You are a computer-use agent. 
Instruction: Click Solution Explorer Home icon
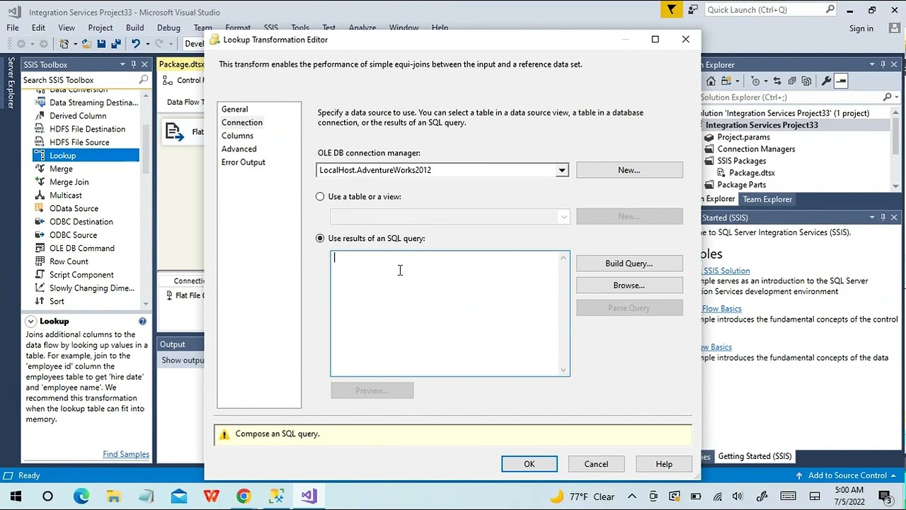pos(711,81)
